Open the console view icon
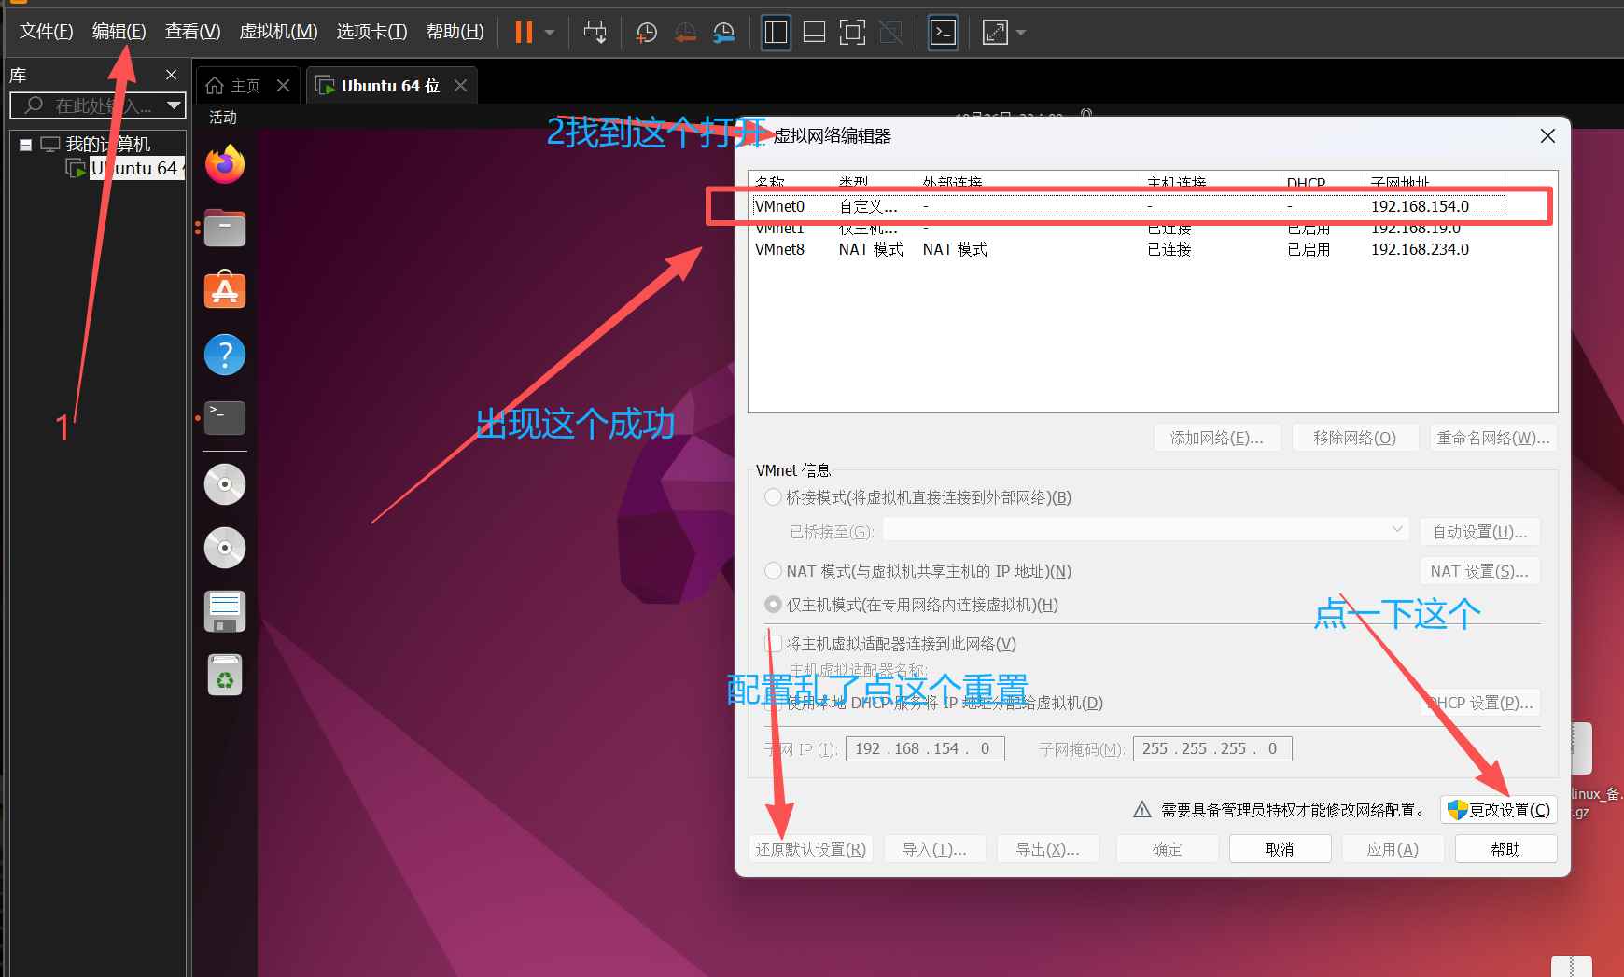Image resolution: width=1624 pixels, height=977 pixels. coord(943,33)
